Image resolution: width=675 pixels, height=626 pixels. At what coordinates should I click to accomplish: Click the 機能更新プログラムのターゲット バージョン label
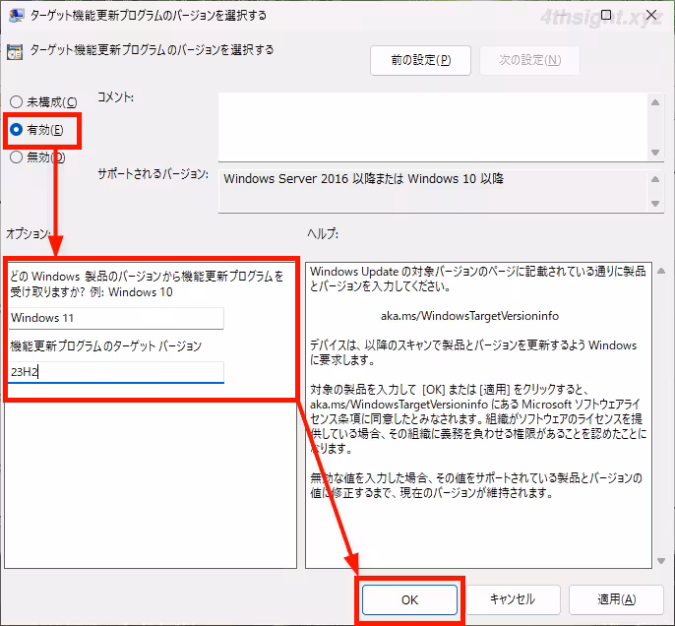[x=106, y=345]
